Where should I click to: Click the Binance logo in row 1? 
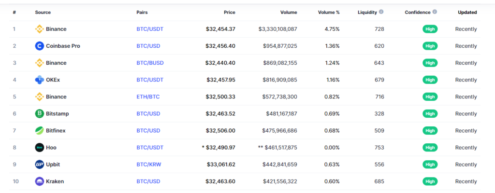tap(40, 29)
